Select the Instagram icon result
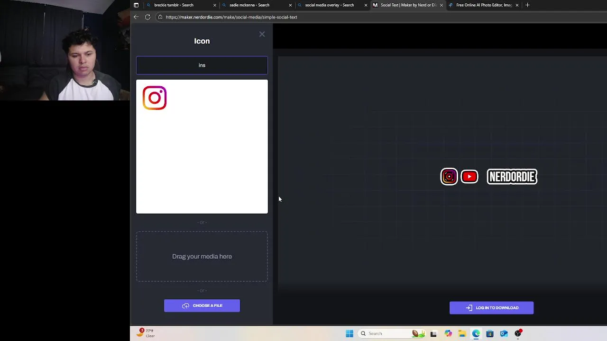 [x=155, y=98]
